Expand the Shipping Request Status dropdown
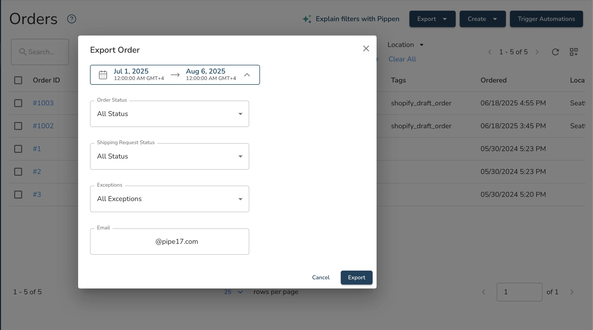Image resolution: width=593 pixels, height=330 pixels. click(x=170, y=156)
